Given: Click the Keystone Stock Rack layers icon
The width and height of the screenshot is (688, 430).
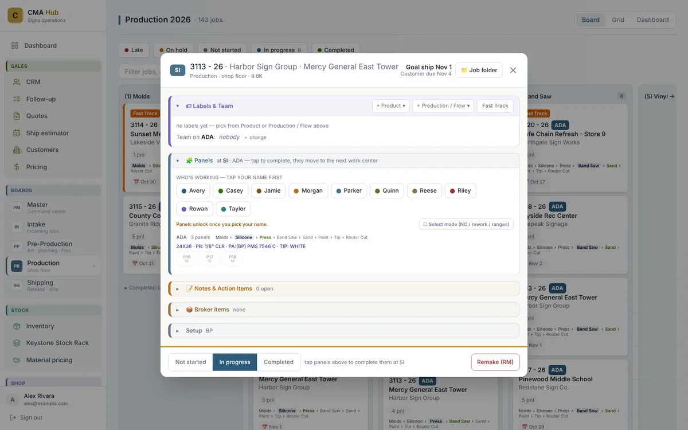Looking at the screenshot, I should pyautogui.click(x=17, y=343).
